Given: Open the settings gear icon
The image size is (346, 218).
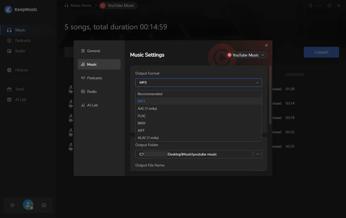Looking at the screenshot, I should (12, 205).
